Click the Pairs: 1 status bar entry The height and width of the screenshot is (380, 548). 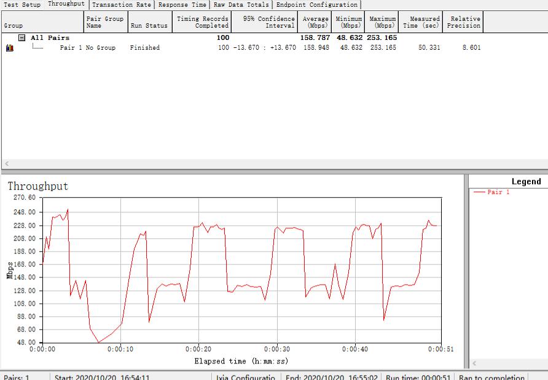(17, 377)
